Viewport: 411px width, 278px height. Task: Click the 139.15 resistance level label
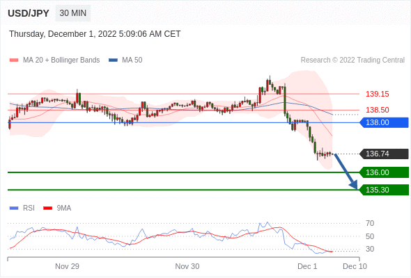(377, 94)
